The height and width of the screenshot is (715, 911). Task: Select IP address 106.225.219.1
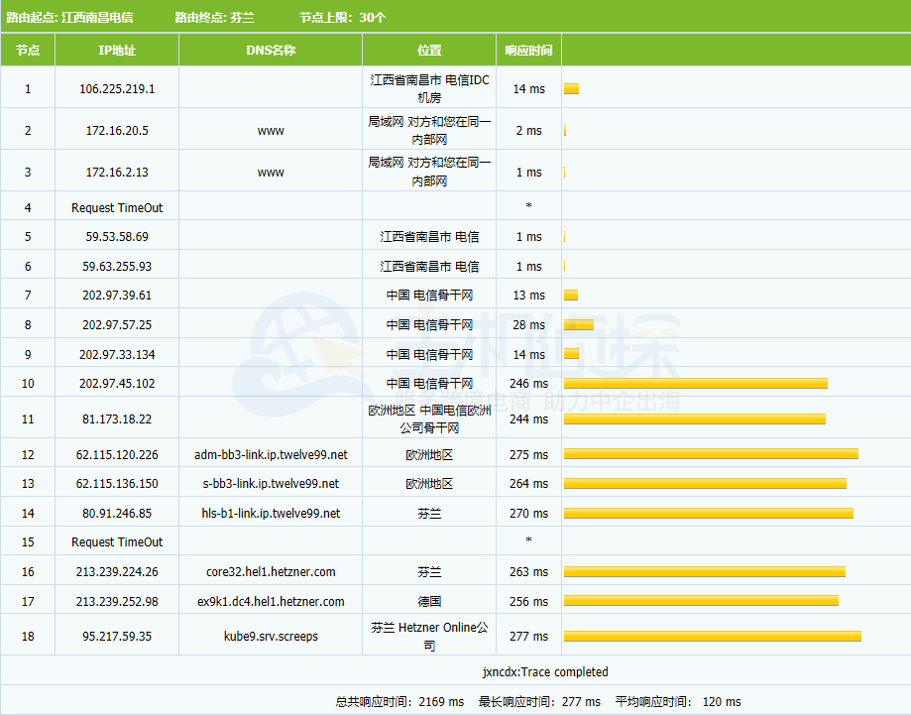(x=117, y=89)
